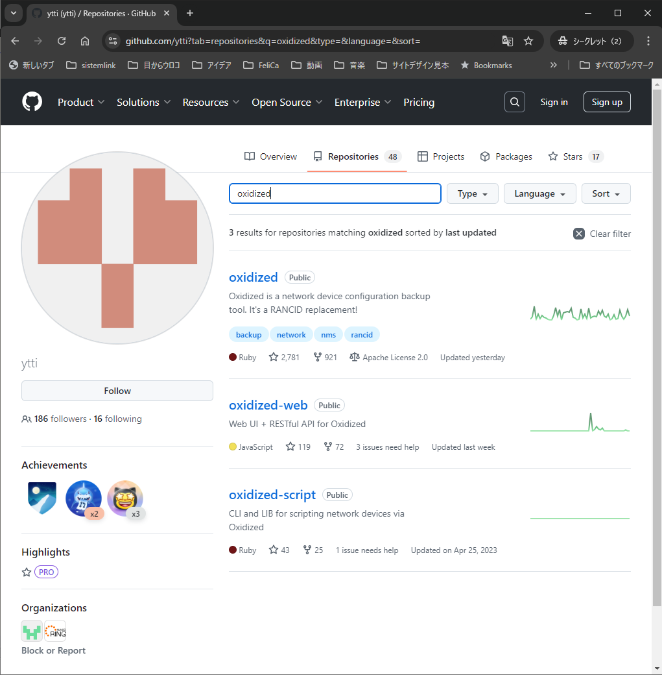
Task: Bookmark this page with the star icon
Action: pyautogui.click(x=528, y=41)
